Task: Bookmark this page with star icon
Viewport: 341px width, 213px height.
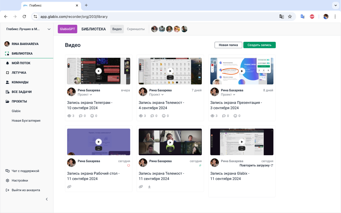Action: (x=290, y=16)
